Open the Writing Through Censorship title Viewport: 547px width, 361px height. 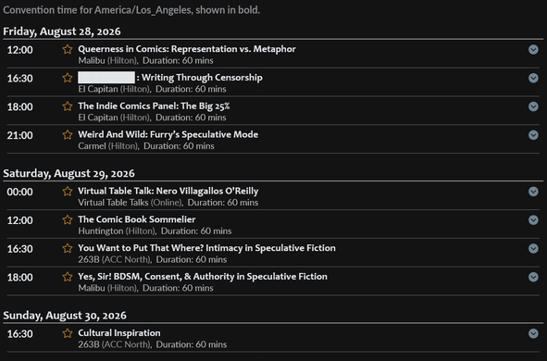coord(170,78)
